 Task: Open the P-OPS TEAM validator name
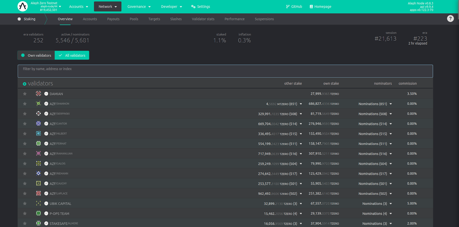pos(59,214)
